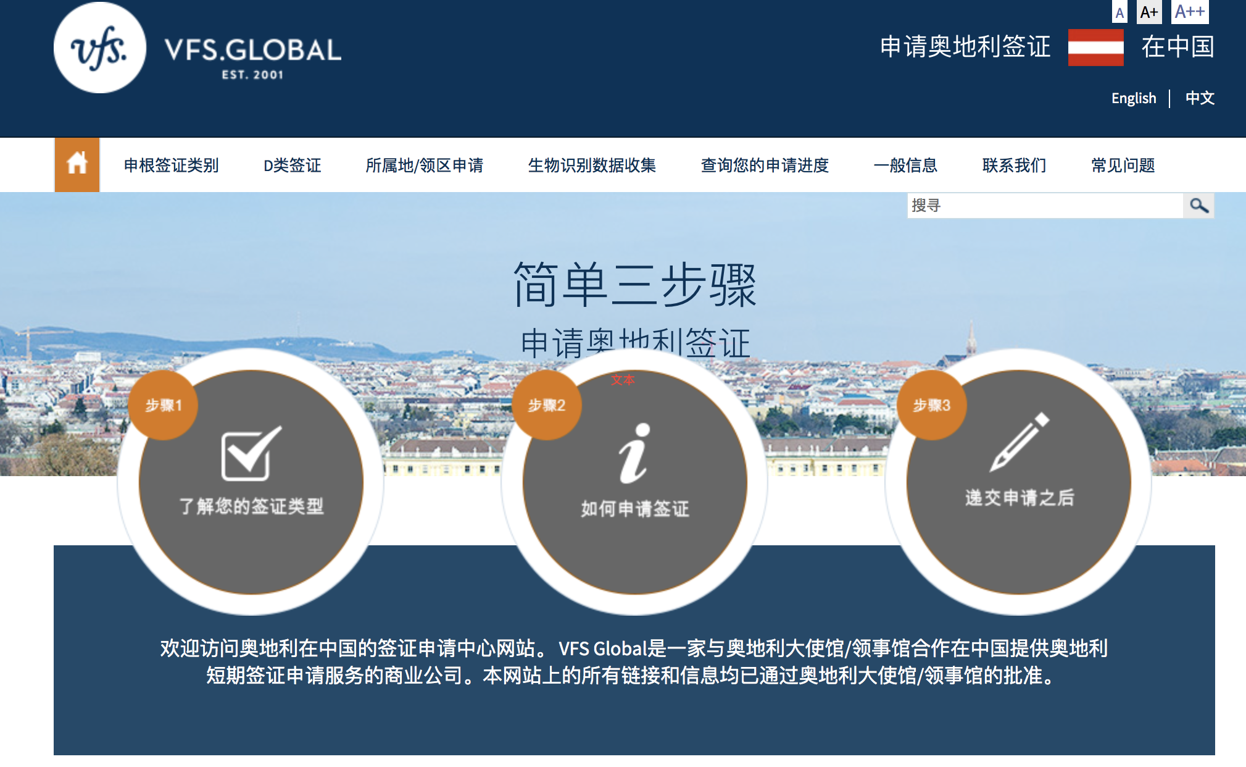Switch language to English

pos(1134,98)
